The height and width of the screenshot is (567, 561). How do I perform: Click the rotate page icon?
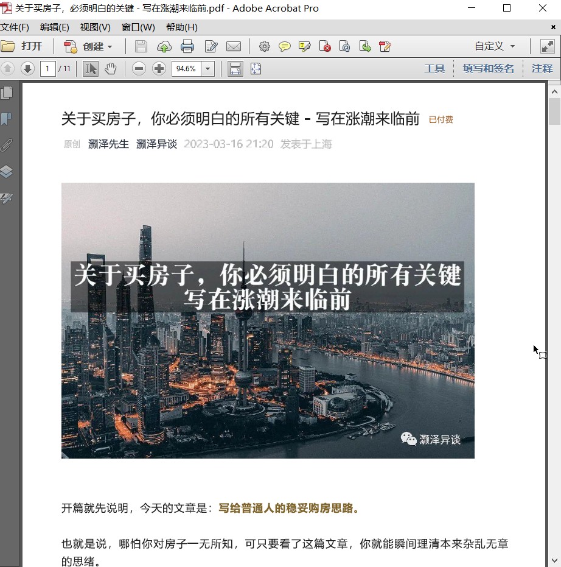344,47
